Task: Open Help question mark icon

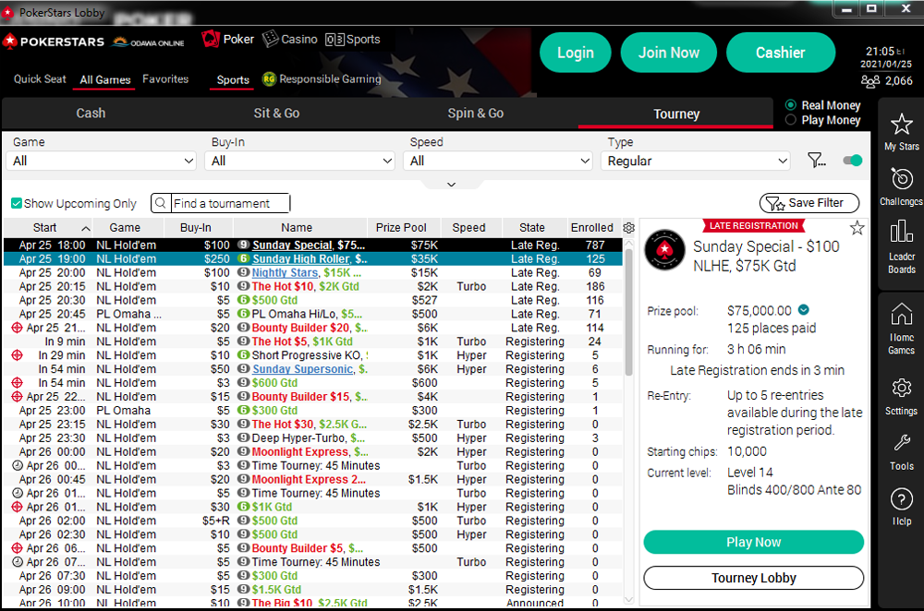Action: point(901,499)
